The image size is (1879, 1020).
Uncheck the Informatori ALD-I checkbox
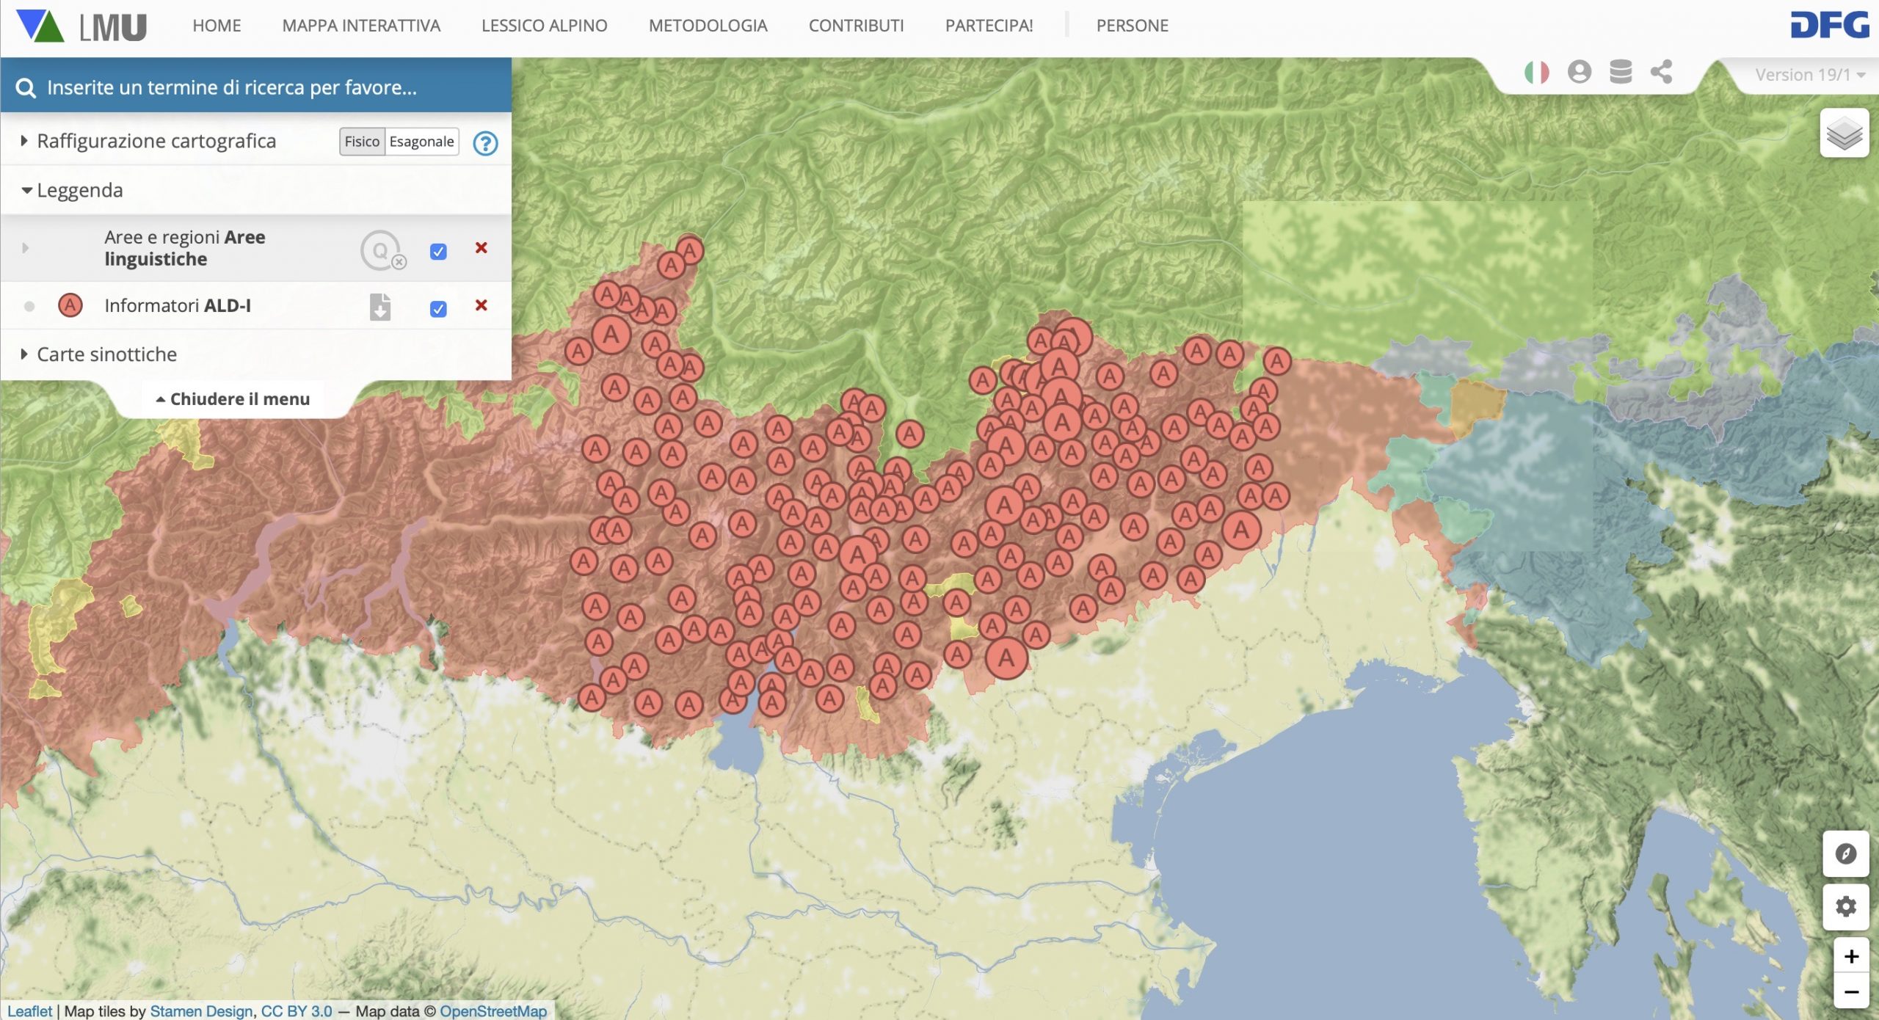tap(438, 309)
